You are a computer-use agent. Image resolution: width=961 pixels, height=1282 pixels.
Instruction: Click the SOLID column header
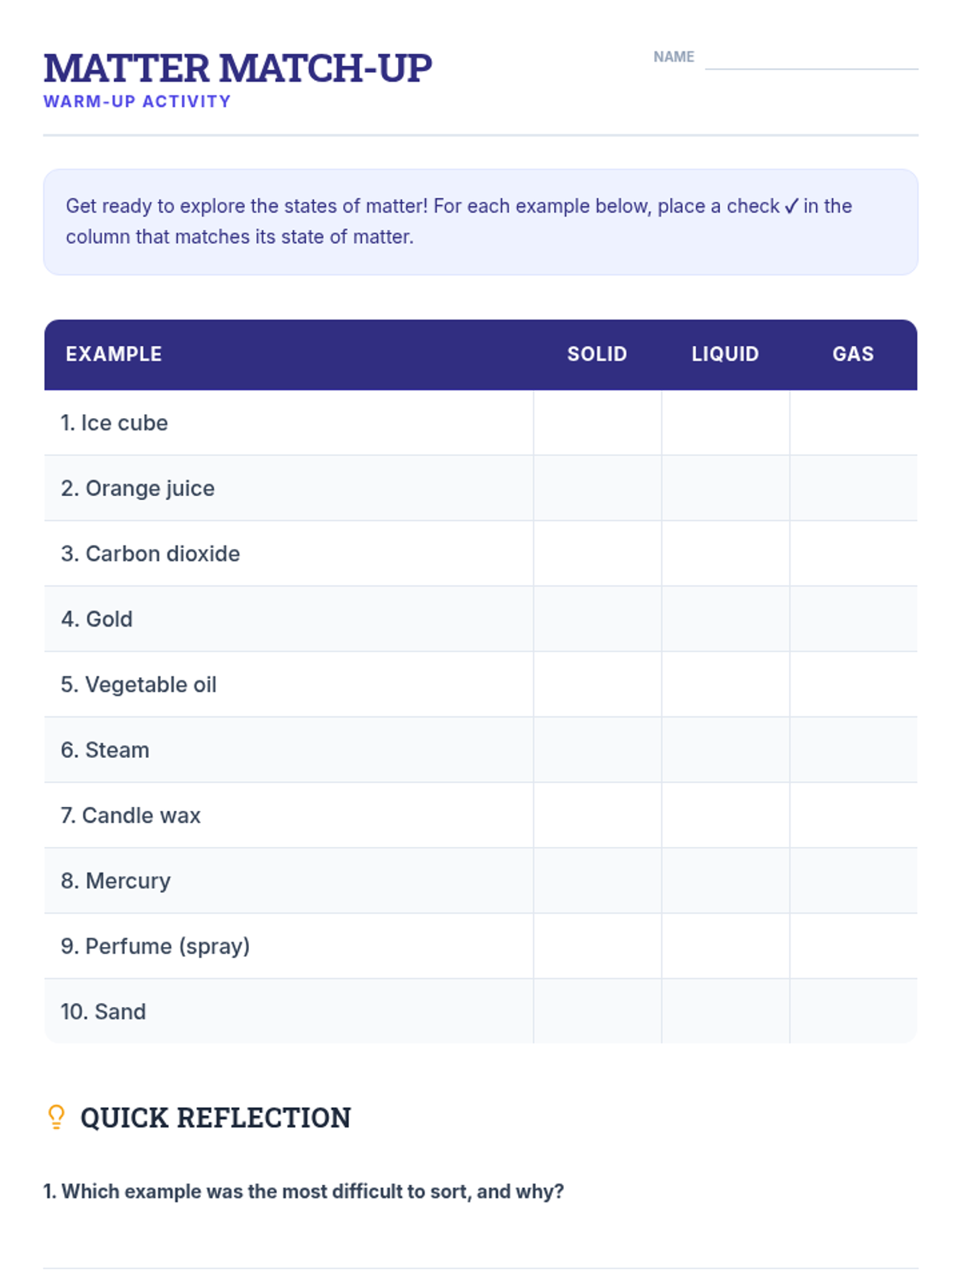pos(597,354)
